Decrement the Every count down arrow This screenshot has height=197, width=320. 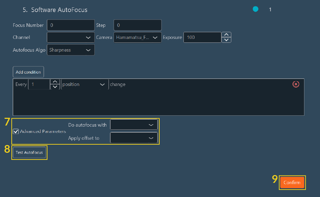tap(55, 87)
